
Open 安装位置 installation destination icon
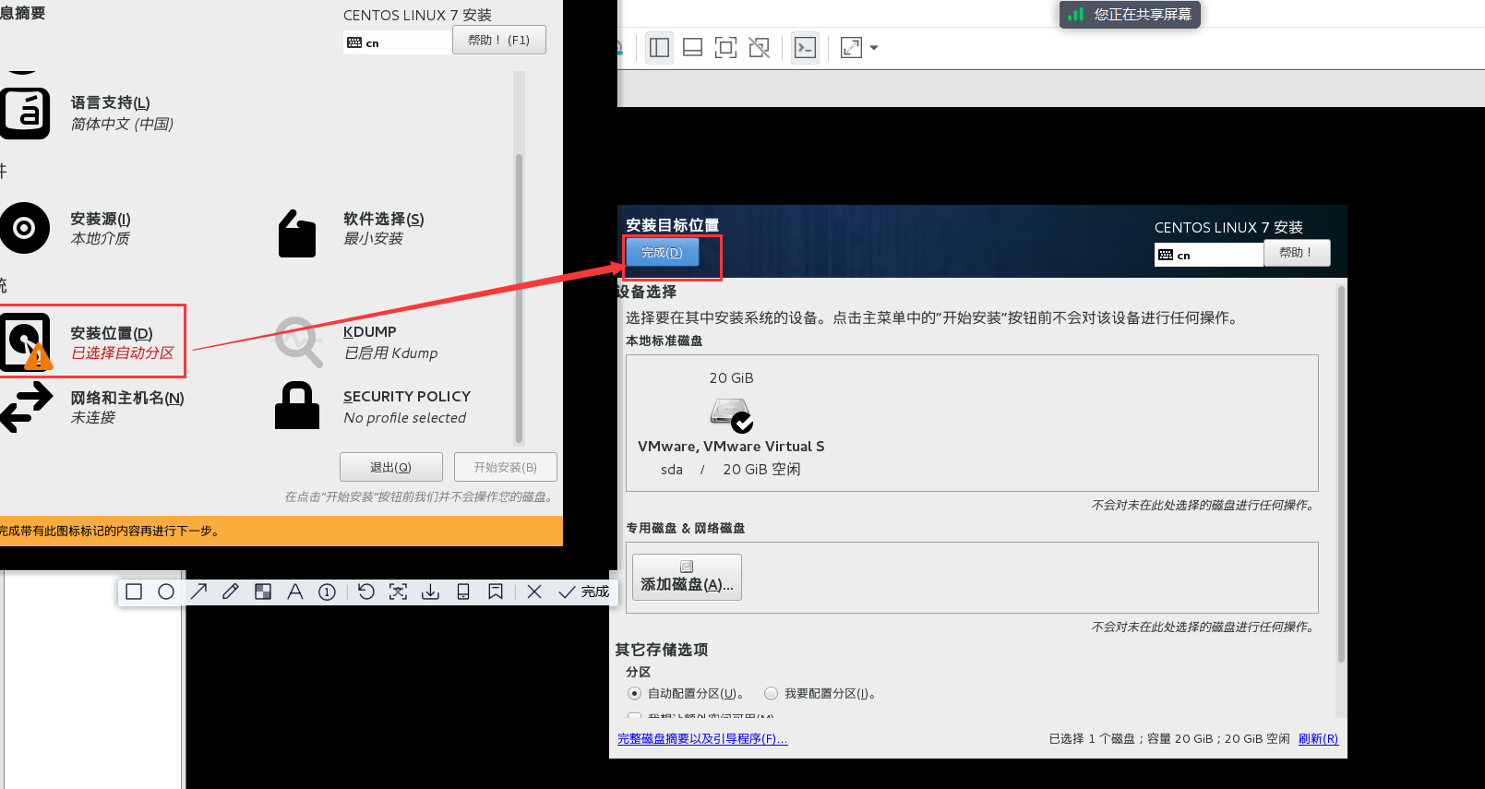[x=26, y=341]
